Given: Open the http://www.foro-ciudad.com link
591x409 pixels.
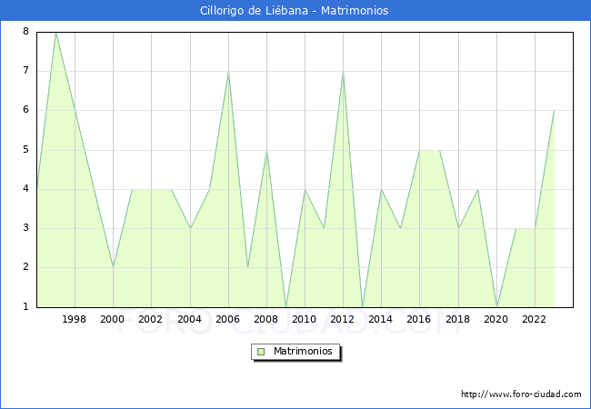Looking at the screenshot, I should [521, 394].
